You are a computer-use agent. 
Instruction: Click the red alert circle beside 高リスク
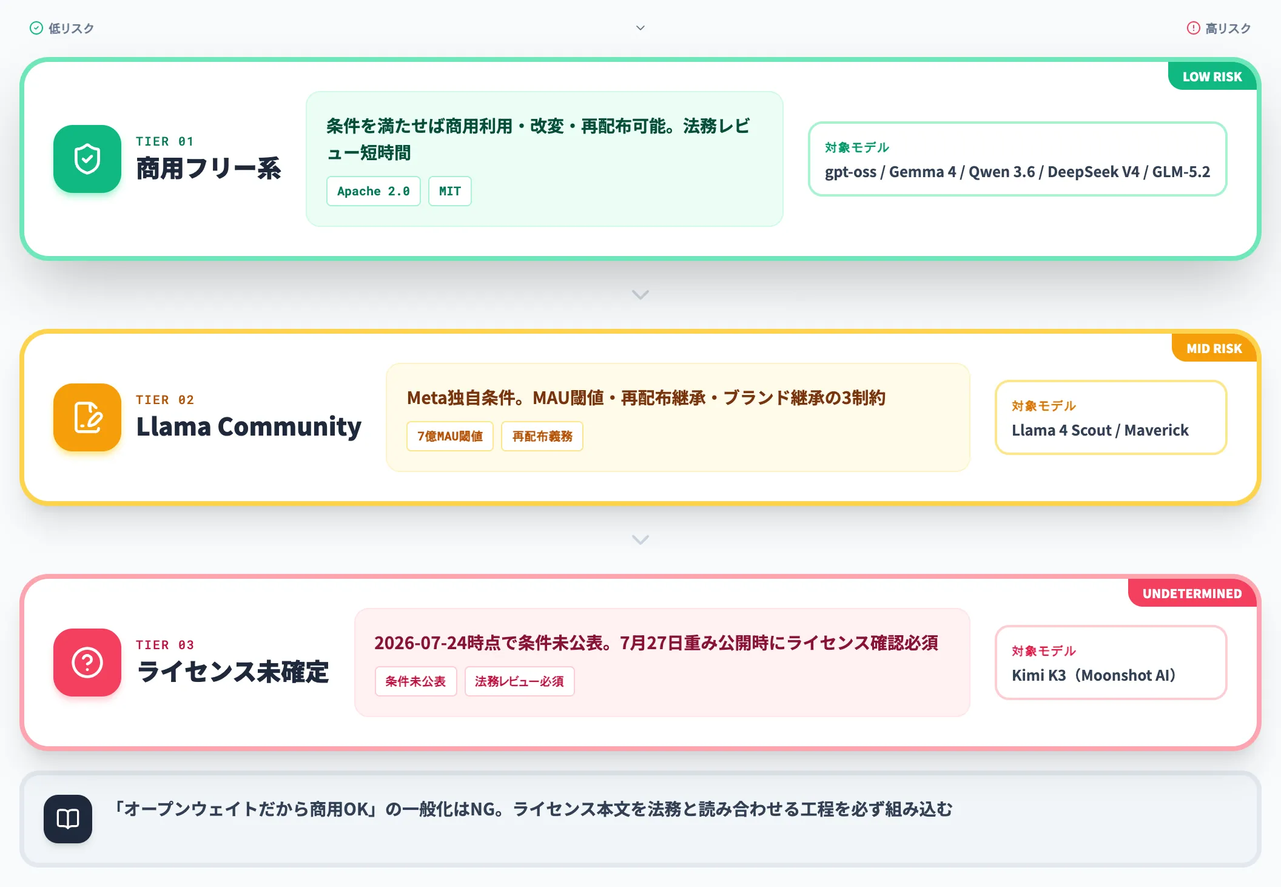point(1193,28)
